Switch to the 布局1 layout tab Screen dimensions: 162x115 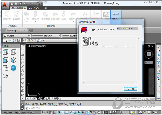coord(48,98)
